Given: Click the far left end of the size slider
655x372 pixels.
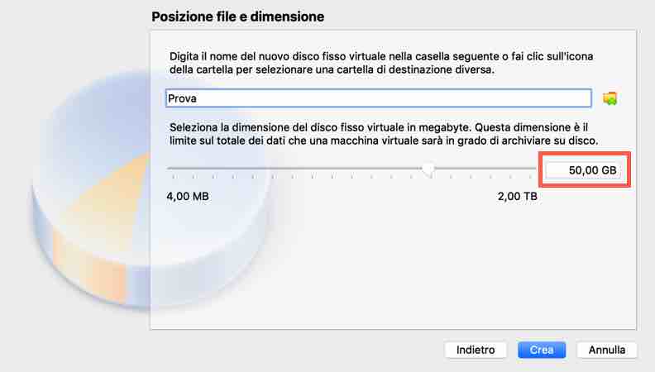Looking at the screenshot, I should tap(169, 169).
